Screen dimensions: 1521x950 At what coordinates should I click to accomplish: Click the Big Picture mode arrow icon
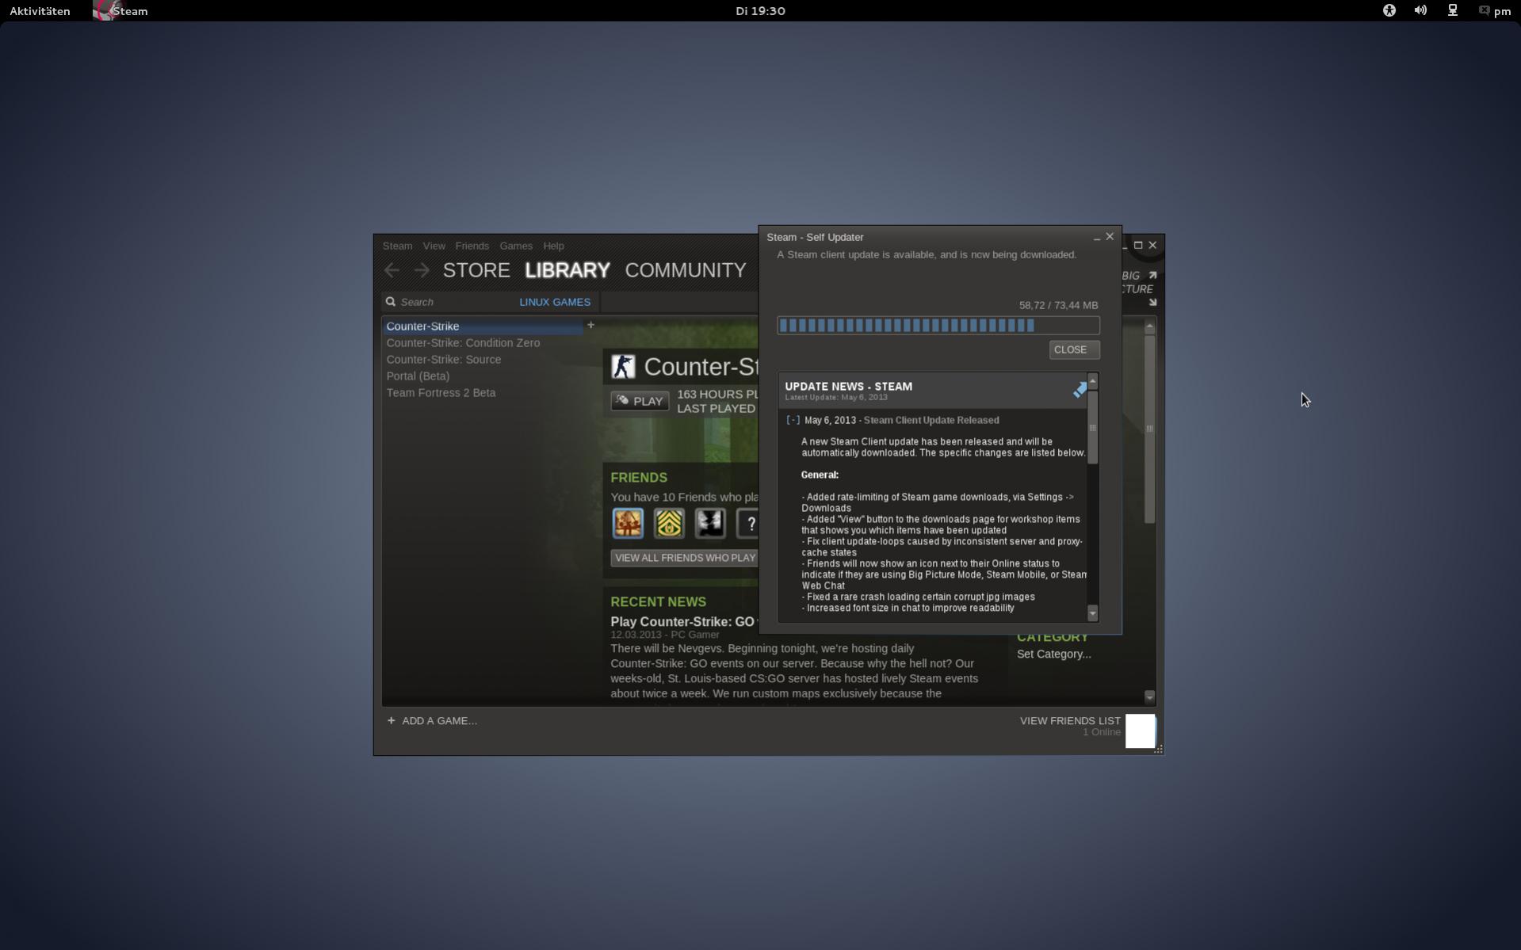click(1152, 275)
